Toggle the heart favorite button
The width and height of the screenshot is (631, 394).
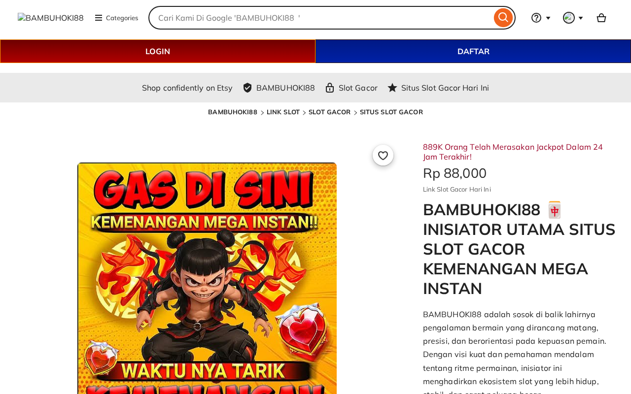coord(383,155)
